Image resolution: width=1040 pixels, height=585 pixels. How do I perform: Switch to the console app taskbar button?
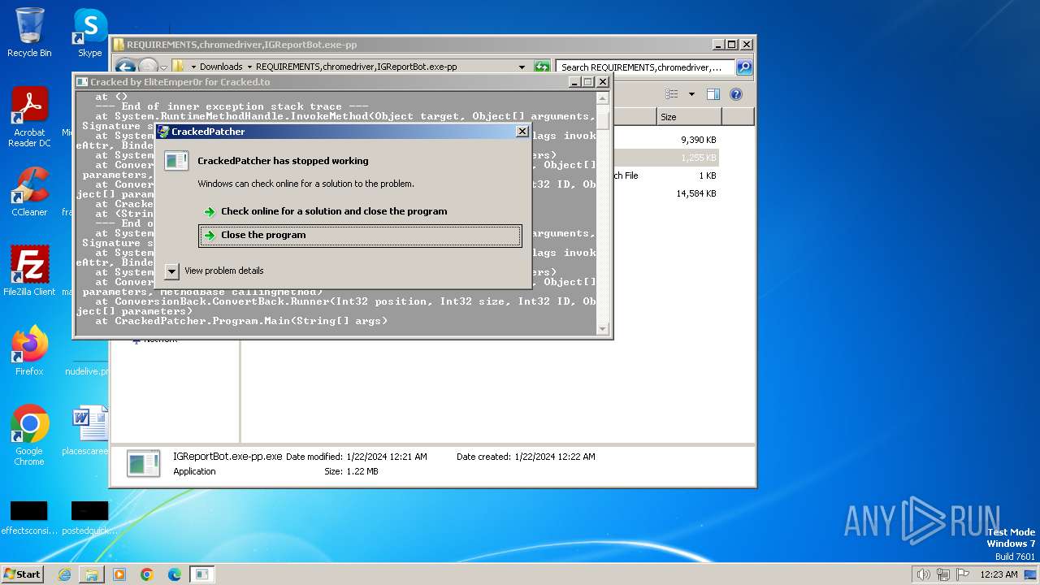pos(202,574)
